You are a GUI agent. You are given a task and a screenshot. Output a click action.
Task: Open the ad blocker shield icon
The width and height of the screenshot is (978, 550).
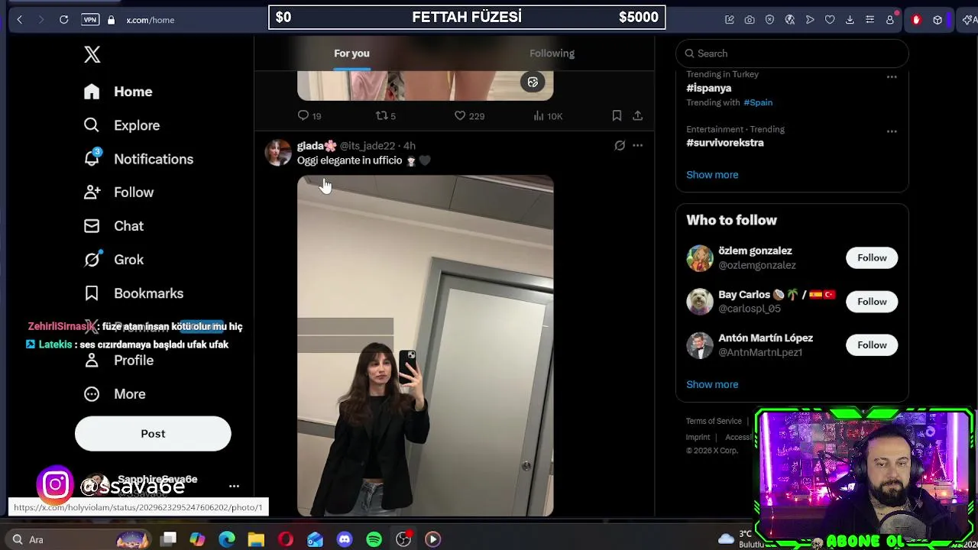(769, 20)
